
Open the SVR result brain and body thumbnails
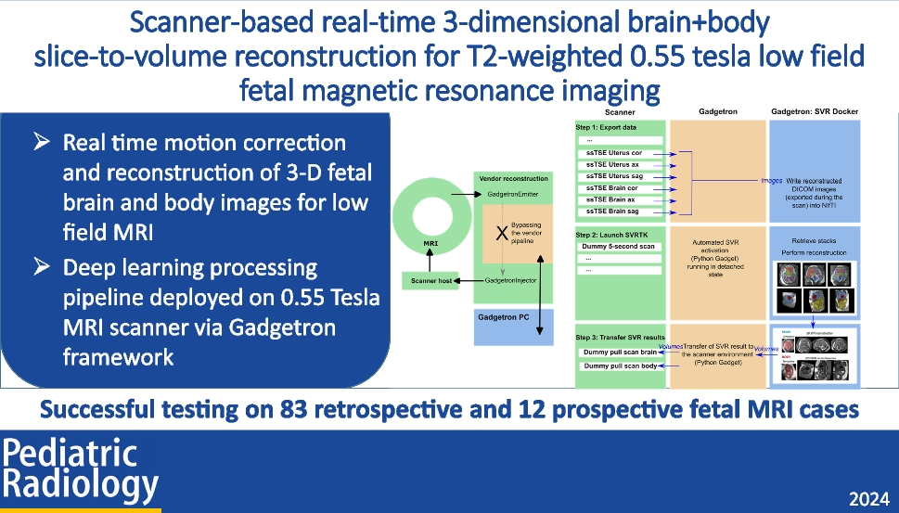pos(812,357)
